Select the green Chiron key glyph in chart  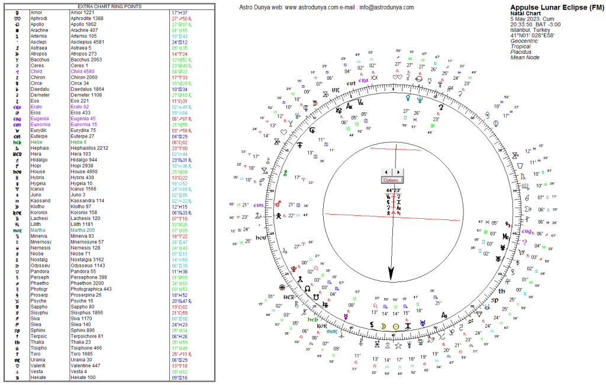click(286, 173)
